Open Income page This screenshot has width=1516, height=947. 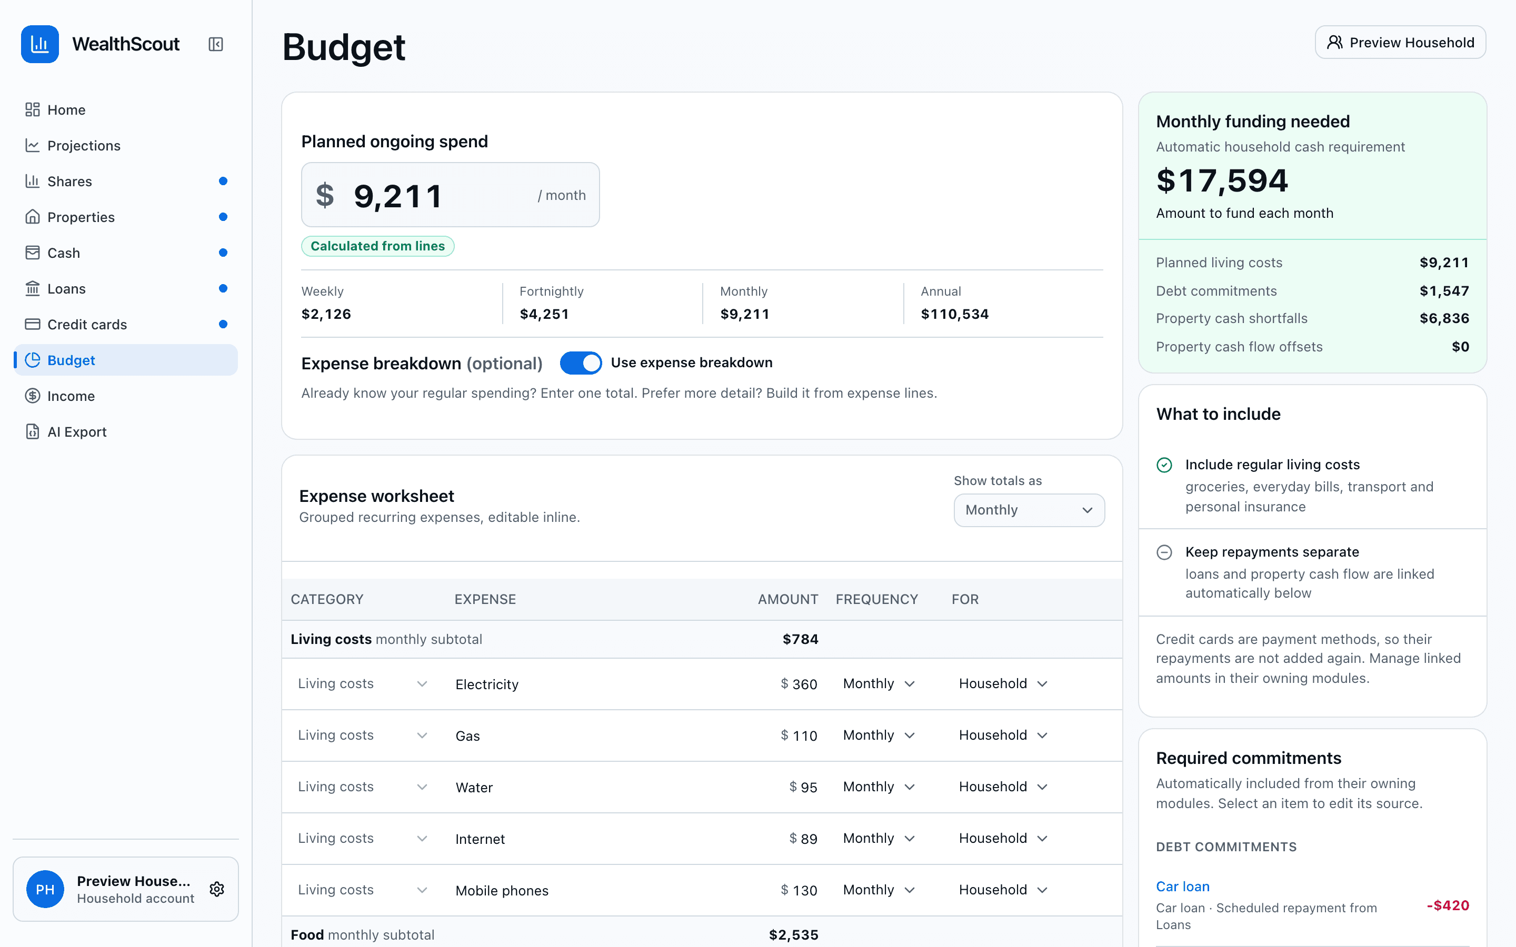tap(125, 396)
